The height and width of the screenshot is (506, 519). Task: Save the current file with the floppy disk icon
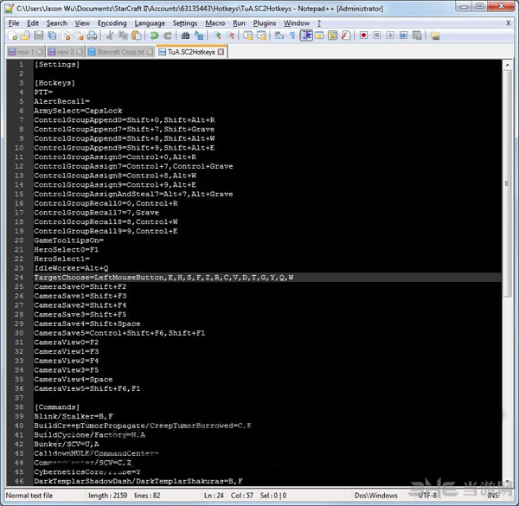39,35
